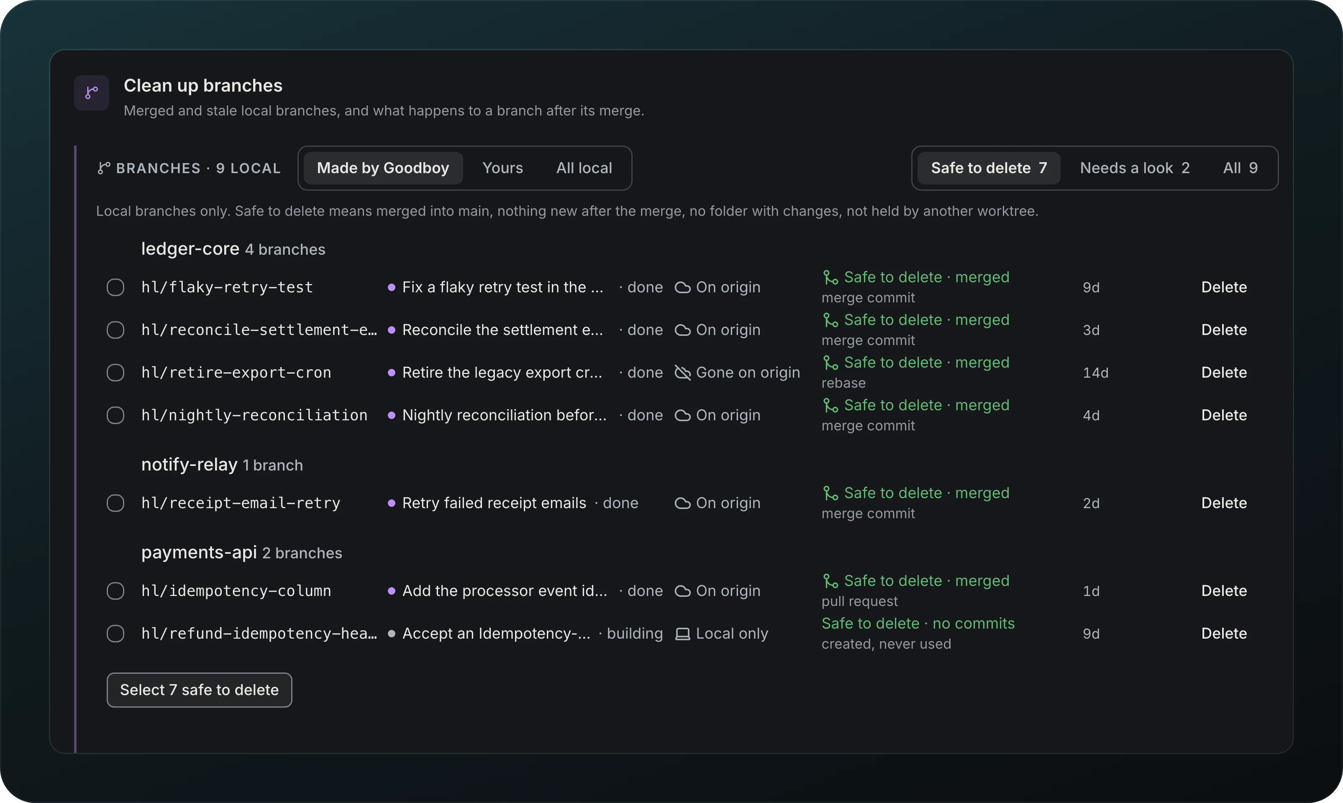
Task: Select the hl/receipt-email-retry checkbox
Action: [115, 503]
